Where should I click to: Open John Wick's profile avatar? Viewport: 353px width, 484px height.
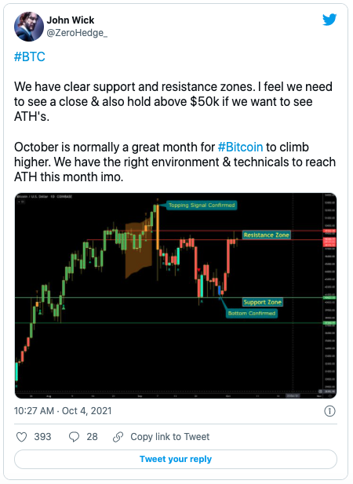tap(29, 27)
